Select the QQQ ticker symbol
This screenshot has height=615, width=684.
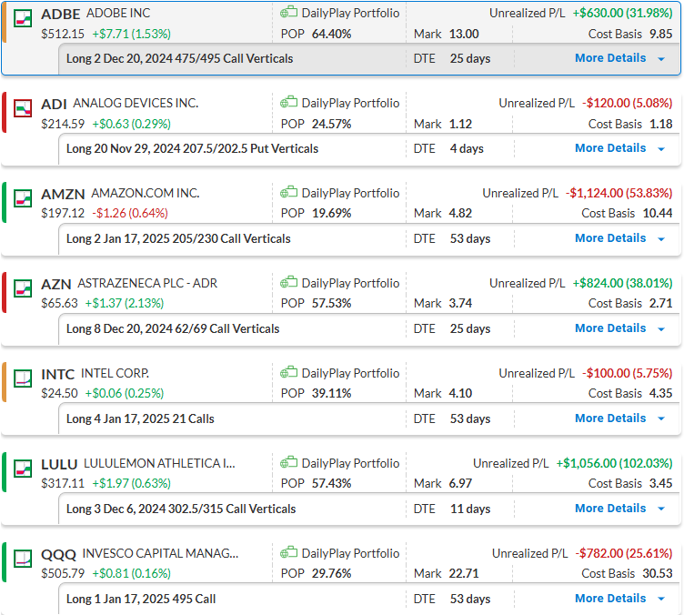tap(59, 554)
